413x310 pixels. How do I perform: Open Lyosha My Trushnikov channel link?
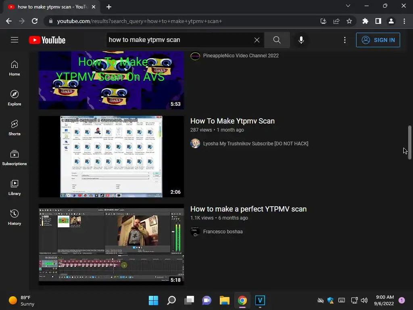255,144
